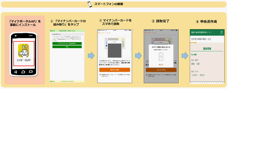Click the arrow pointing to step 4
This screenshot has width=274, height=154.
[185, 56]
